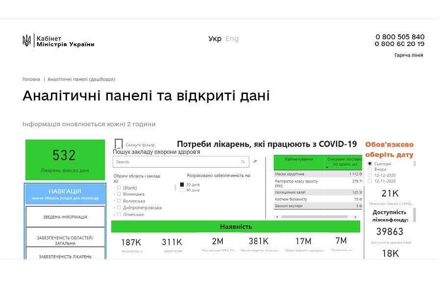Expand the Волинська region tree arrow
Screen dimensions: 441x294
coord(114,201)
